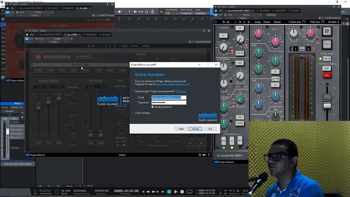Toggle the DYN SC button in Filters section
The image size is (350, 197).
[x=240, y=53]
